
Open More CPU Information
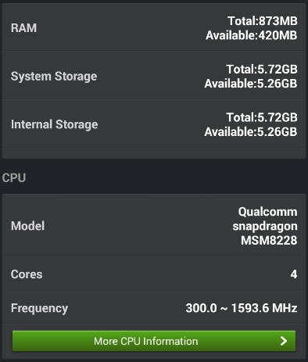(154, 341)
